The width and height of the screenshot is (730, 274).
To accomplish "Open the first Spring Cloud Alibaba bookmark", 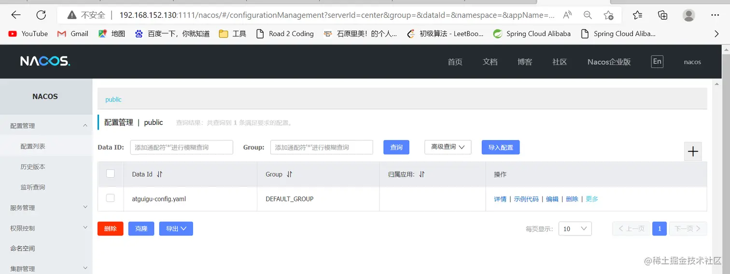I will point(532,34).
